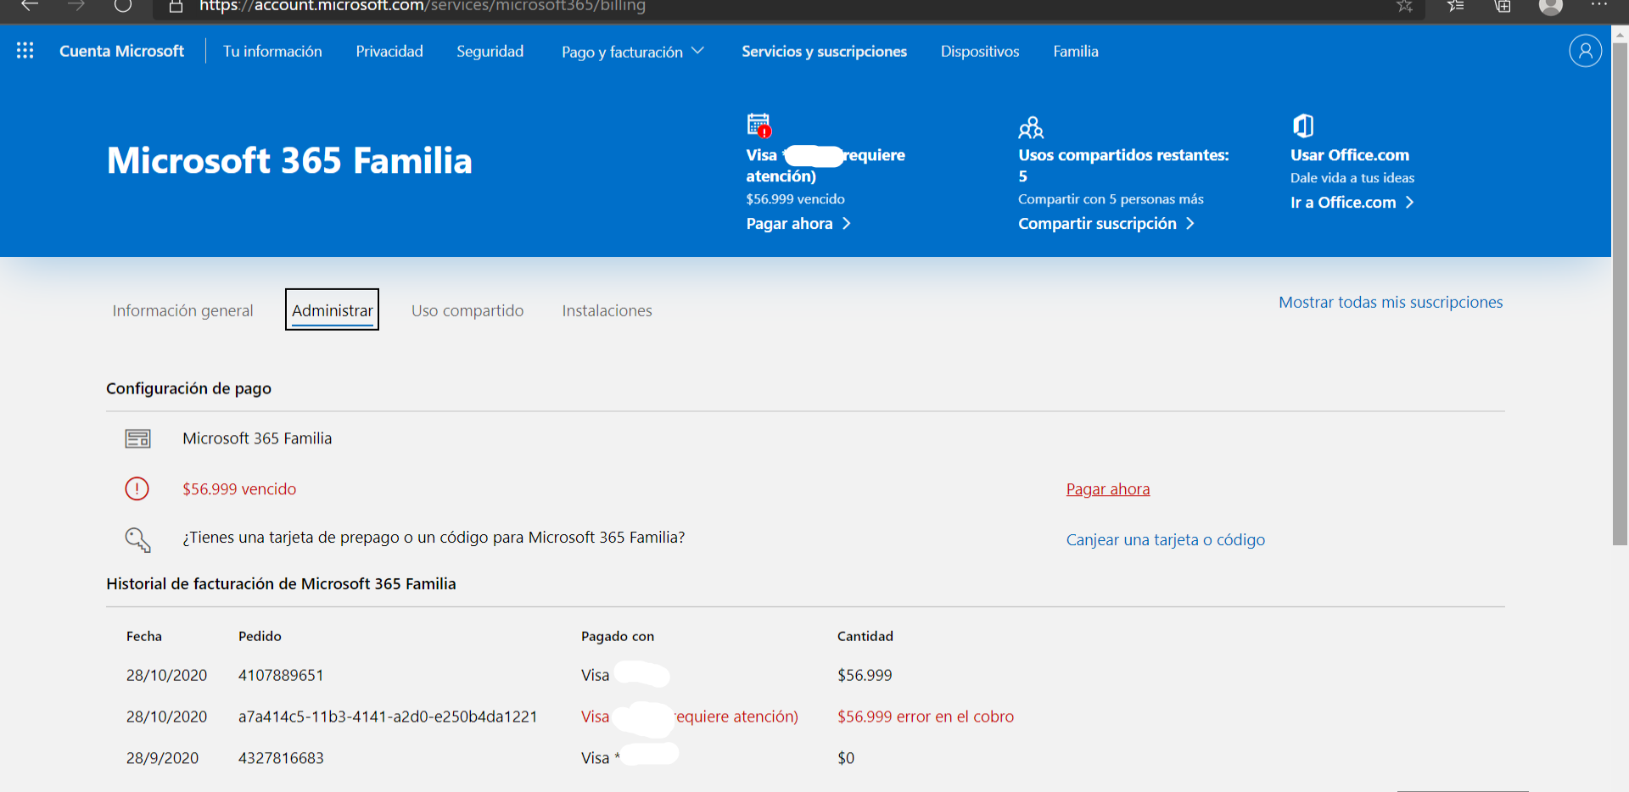Click the page vertical scrollbar thumb

point(1620,293)
